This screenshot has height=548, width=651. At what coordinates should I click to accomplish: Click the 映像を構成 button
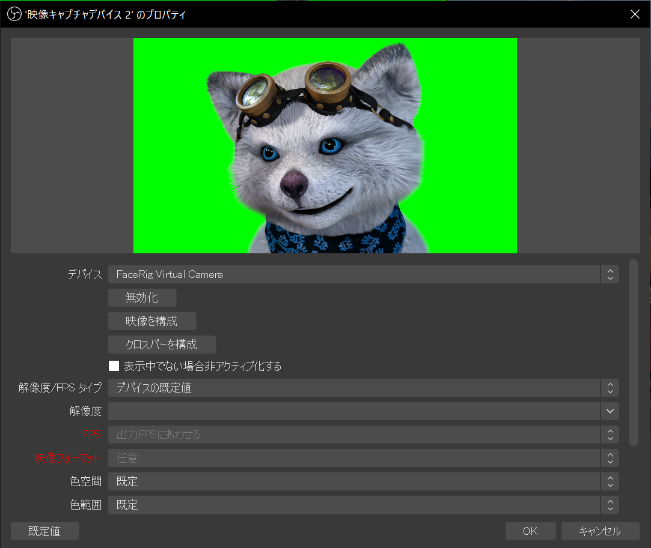click(152, 321)
